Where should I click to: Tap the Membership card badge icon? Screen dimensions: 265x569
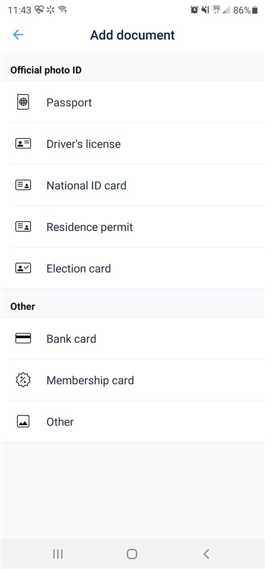pyautogui.click(x=23, y=380)
